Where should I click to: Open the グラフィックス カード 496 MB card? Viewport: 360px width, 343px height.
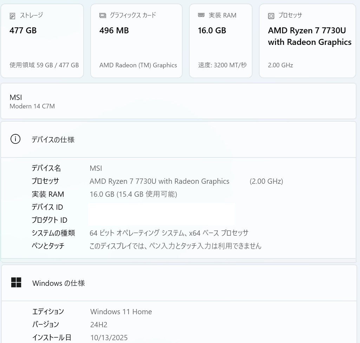(136, 41)
